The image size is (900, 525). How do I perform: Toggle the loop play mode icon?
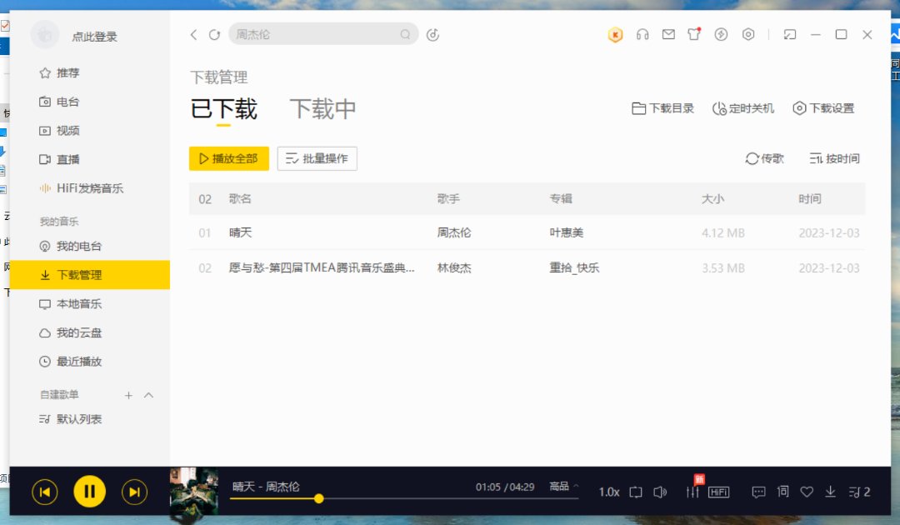[635, 492]
